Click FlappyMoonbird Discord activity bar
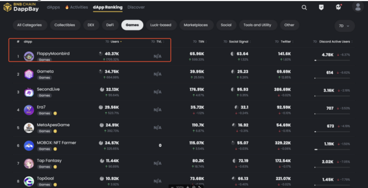 332,60
